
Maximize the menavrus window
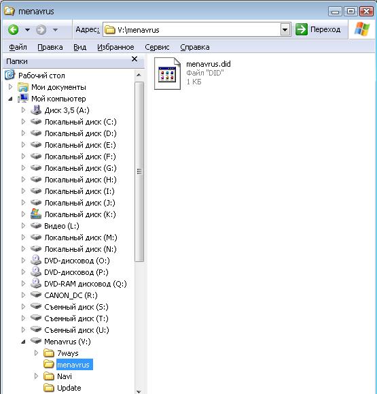tap(351, 12)
